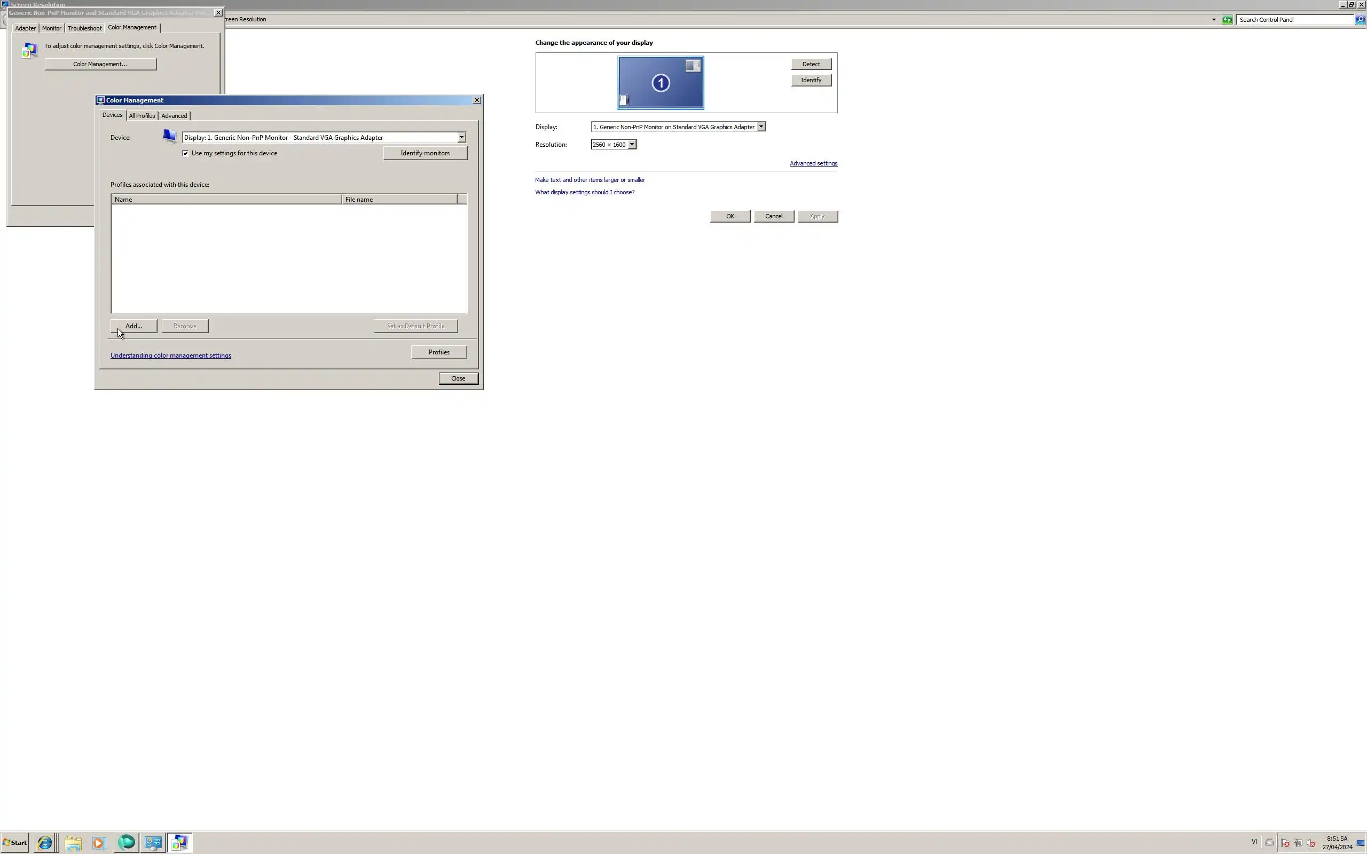Image resolution: width=1367 pixels, height=854 pixels.
Task: Click the Advanced settings link
Action: (813, 163)
